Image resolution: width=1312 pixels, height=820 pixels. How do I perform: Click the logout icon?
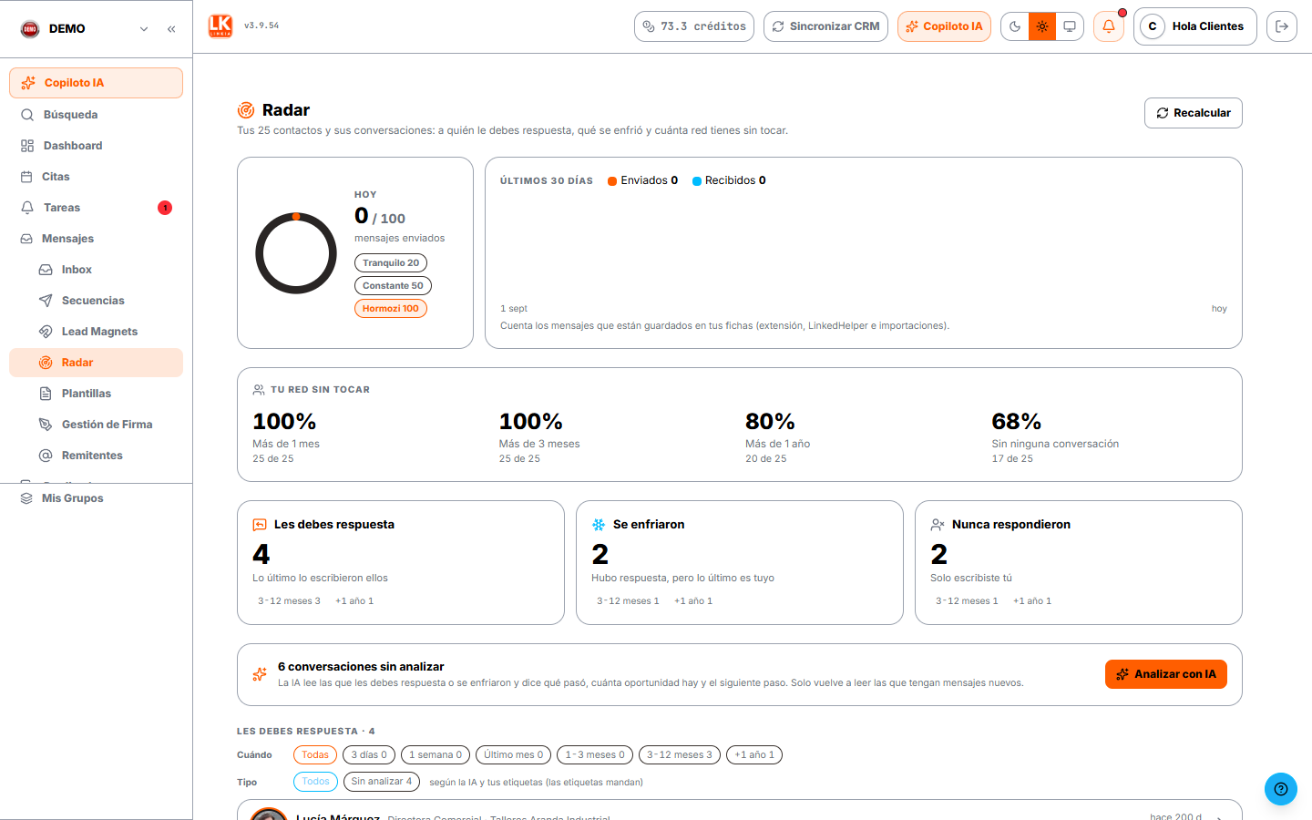[1282, 26]
